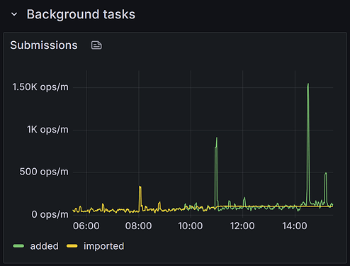Click the Background tasks row title
Image resolution: width=350 pixels, height=266 pixels.
pos(81,14)
